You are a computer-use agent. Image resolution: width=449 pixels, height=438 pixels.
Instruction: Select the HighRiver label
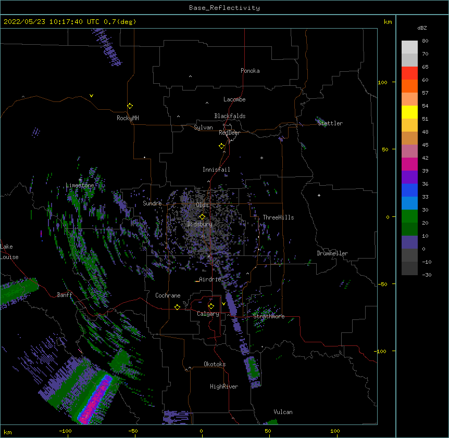[224, 387]
